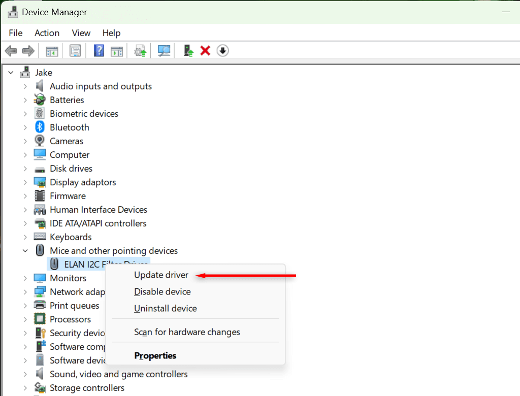Select Sound, video and game controllers label
The height and width of the screenshot is (396, 520).
click(119, 374)
